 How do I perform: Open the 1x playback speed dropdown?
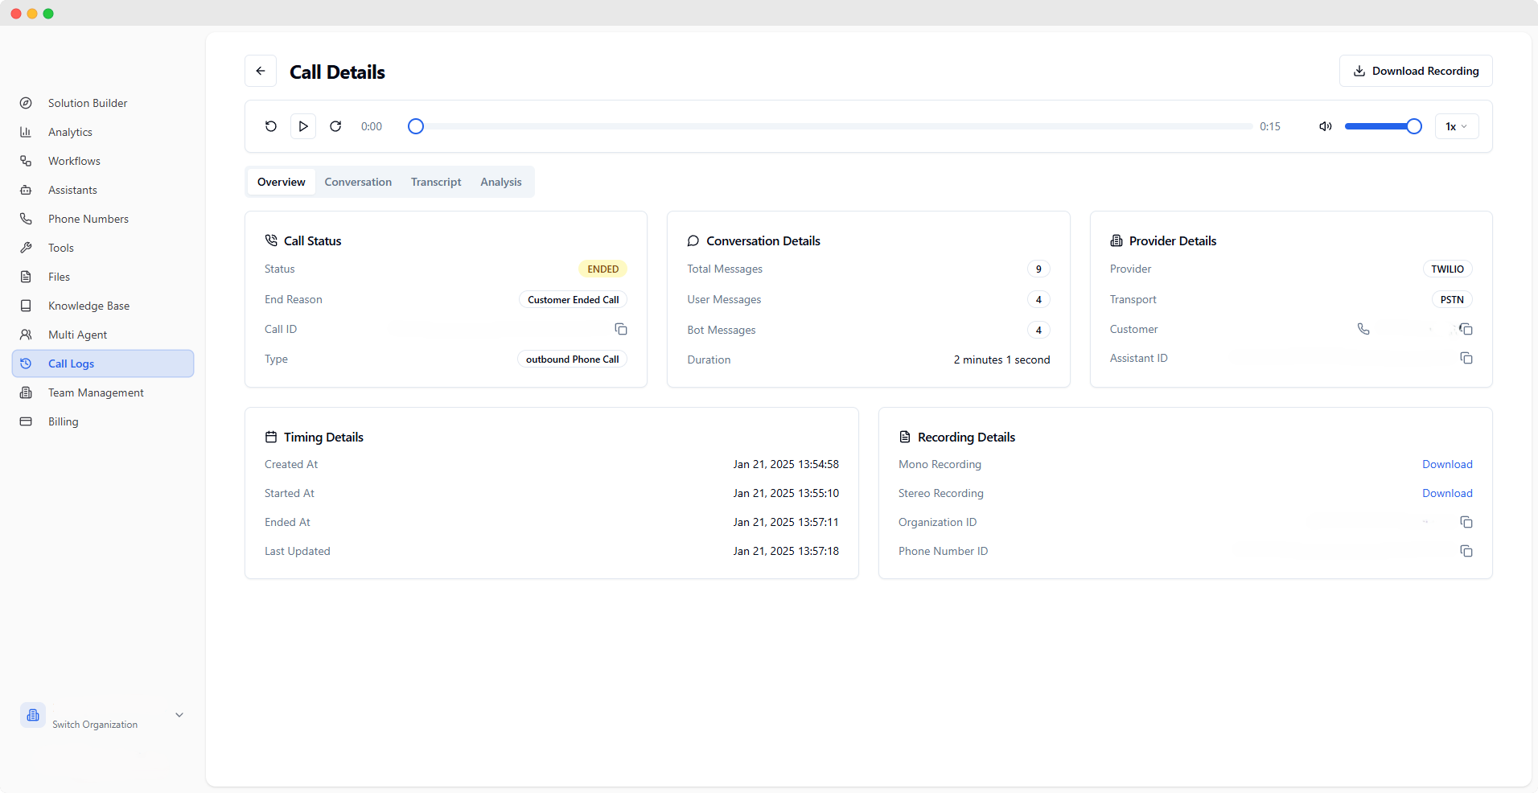click(x=1456, y=126)
